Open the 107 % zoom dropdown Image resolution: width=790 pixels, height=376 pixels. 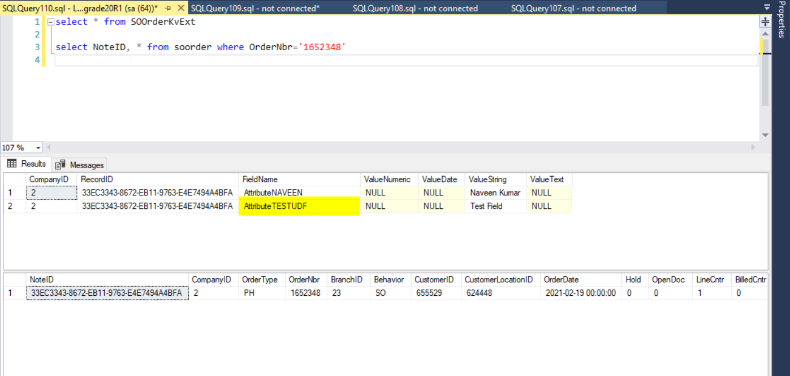click(x=38, y=148)
